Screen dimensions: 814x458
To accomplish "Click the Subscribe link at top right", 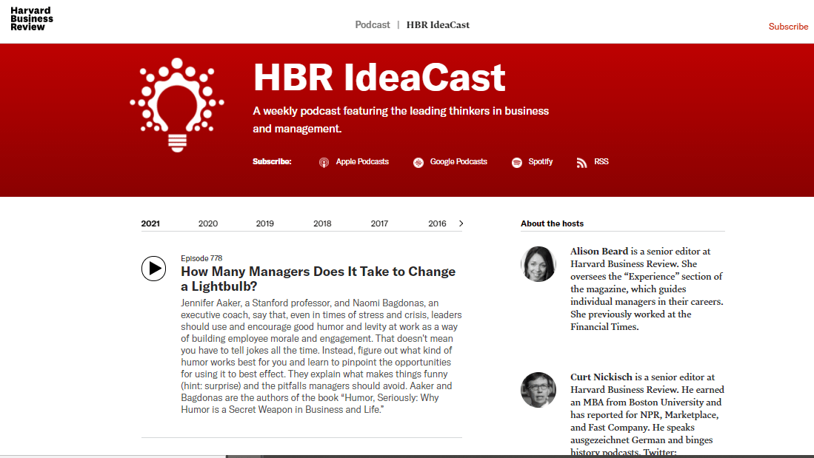I will pyautogui.click(x=788, y=27).
